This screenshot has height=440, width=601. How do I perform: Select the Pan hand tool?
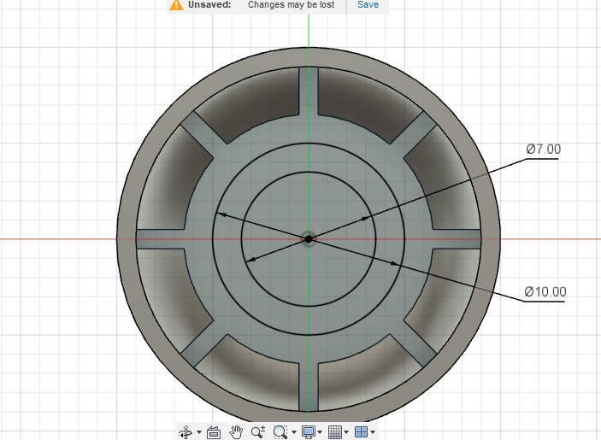coord(236,432)
